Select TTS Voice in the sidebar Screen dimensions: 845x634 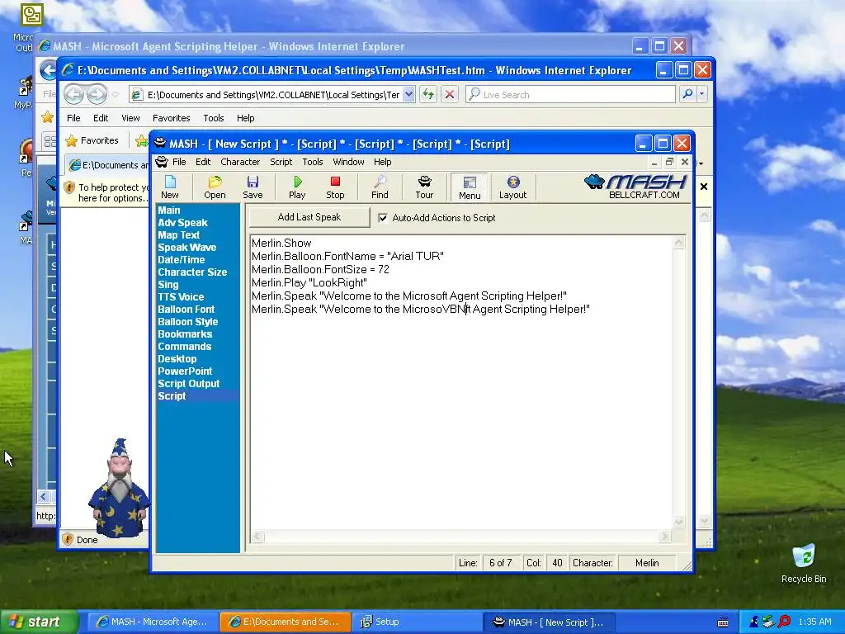click(x=181, y=297)
